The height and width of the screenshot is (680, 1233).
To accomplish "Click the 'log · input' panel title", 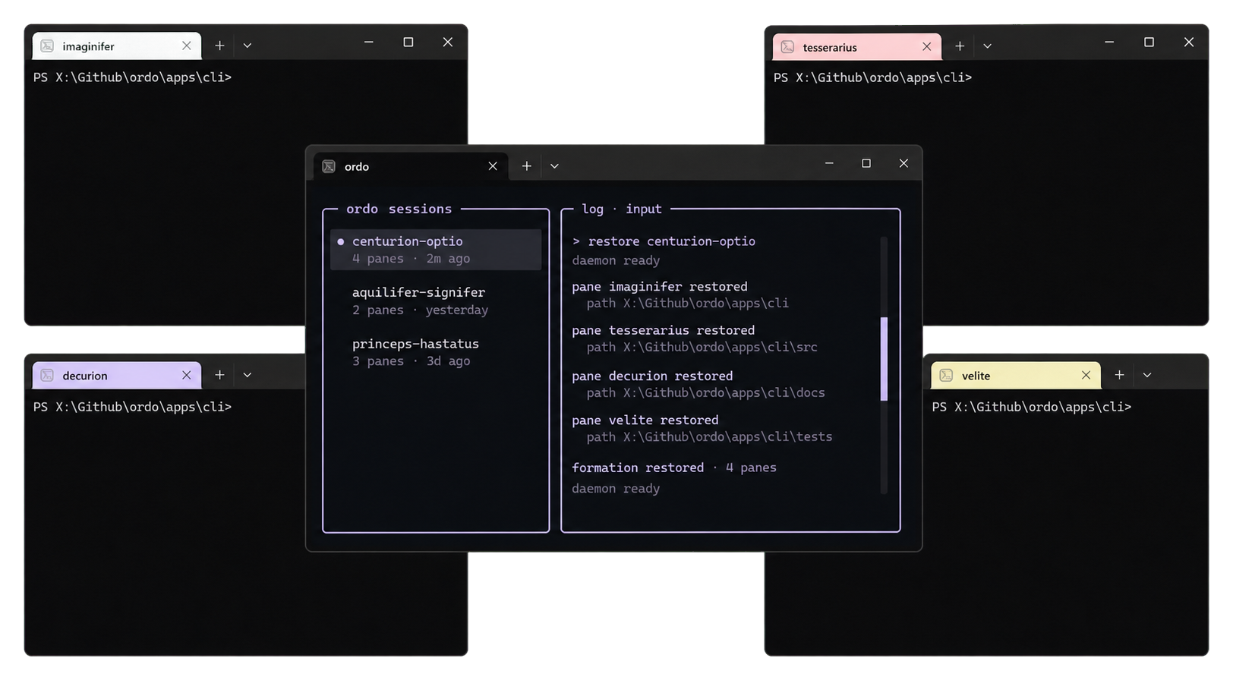I will (622, 209).
